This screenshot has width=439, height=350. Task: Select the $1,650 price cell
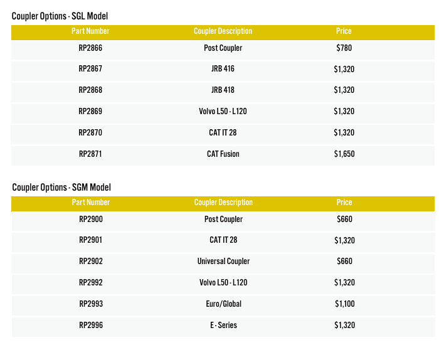[344, 154]
